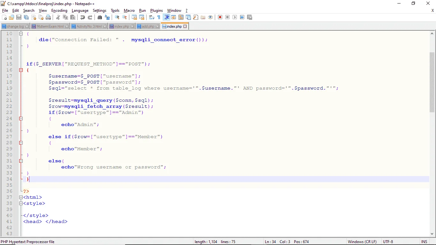Click INS mode indicator in status bar
The width and height of the screenshot is (436, 245).
[x=424, y=242]
